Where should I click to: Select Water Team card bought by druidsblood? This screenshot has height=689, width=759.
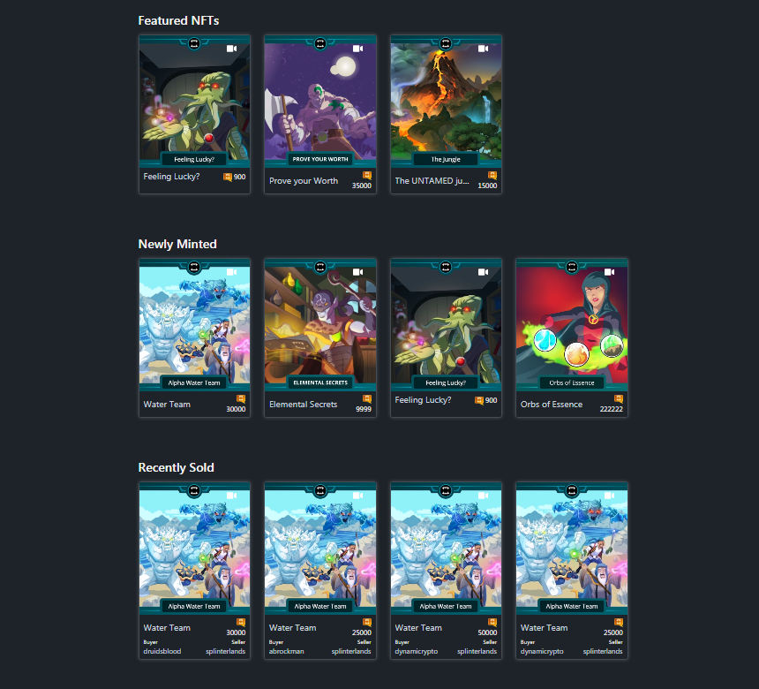(x=194, y=571)
